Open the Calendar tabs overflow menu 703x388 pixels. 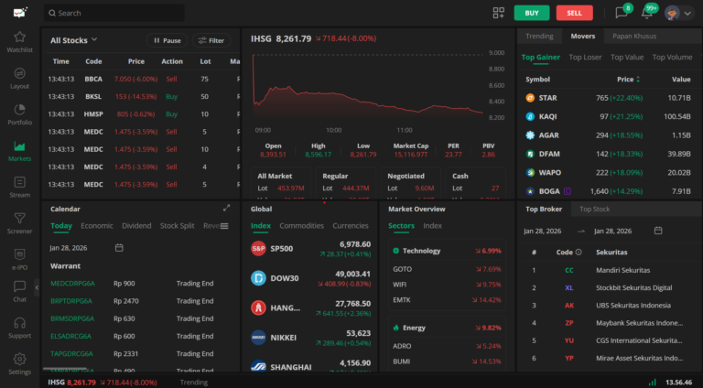click(224, 226)
